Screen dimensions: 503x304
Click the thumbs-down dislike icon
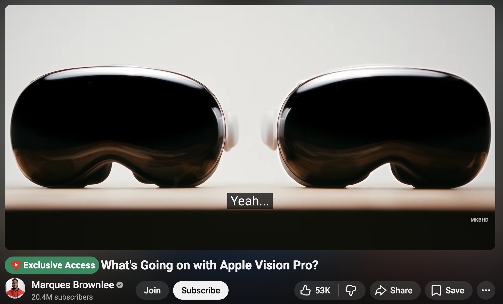coord(351,291)
